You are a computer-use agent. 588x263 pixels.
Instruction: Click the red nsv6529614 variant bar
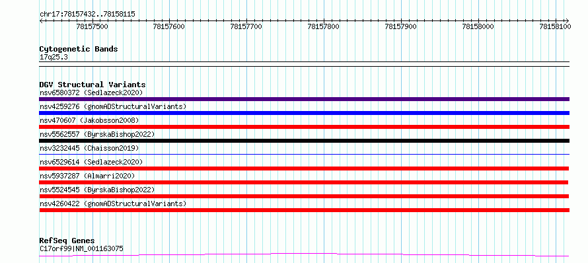point(304,169)
